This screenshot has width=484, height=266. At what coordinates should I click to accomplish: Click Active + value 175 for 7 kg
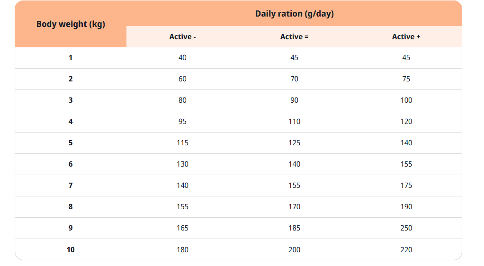(406, 186)
